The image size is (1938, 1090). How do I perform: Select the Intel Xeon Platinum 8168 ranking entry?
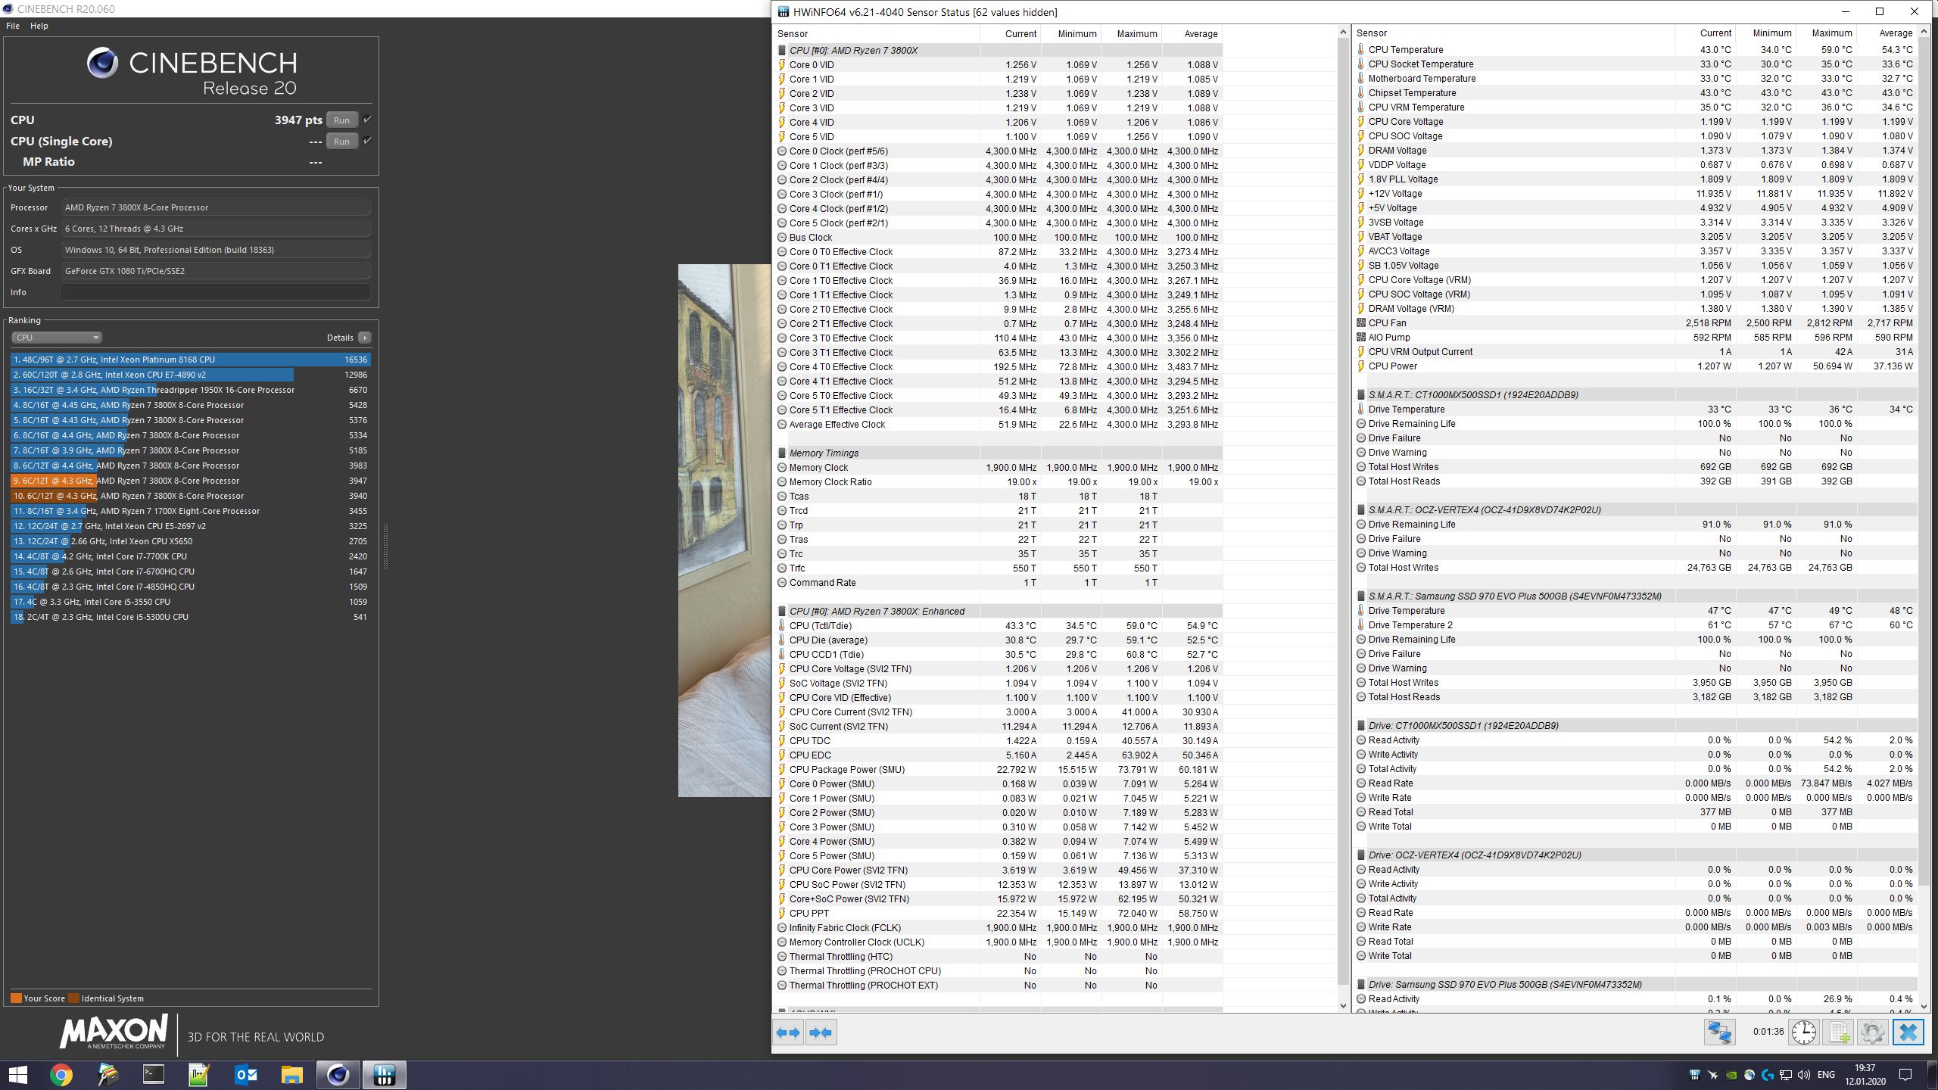(189, 360)
